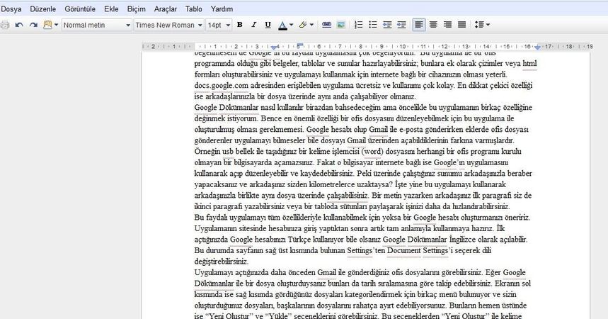Screen dimensions: 608x319
Task: Open the Times New Roman font dropdown
Action: tap(168, 25)
